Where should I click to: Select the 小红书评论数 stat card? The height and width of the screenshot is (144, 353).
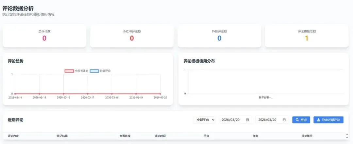[x=132, y=36]
